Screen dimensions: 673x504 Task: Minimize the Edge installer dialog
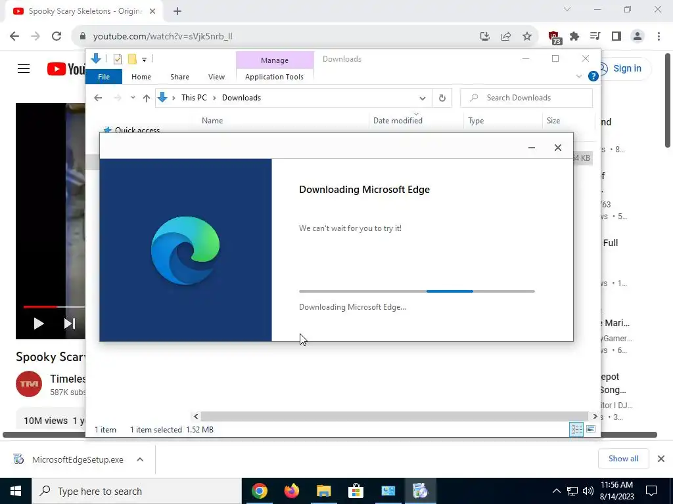(x=531, y=148)
